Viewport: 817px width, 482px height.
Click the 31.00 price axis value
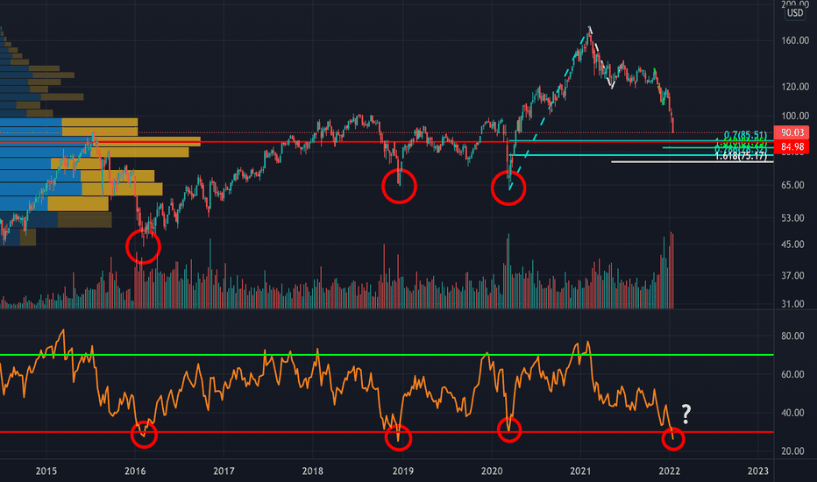792,304
